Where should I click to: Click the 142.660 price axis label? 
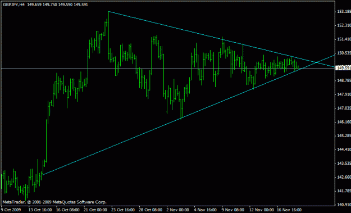pos(344,177)
